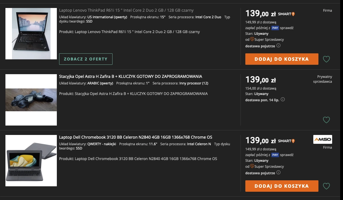The height and width of the screenshot is (200, 343).
Task: Add Lenovo ThinkPad R61i to favorites heart
Action: pyautogui.click(x=326, y=59)
